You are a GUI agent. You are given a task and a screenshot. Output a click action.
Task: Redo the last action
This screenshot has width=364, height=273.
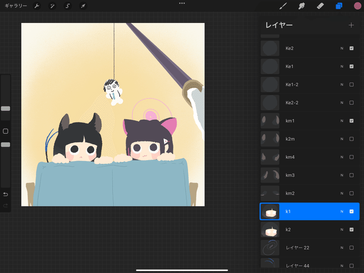coord(5,206)
